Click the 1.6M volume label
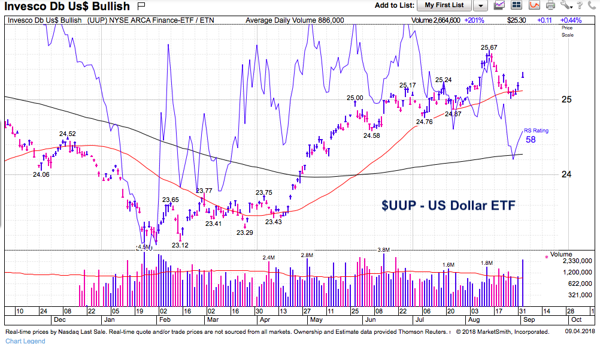600x344 pixels. click(x=449, y=265)
